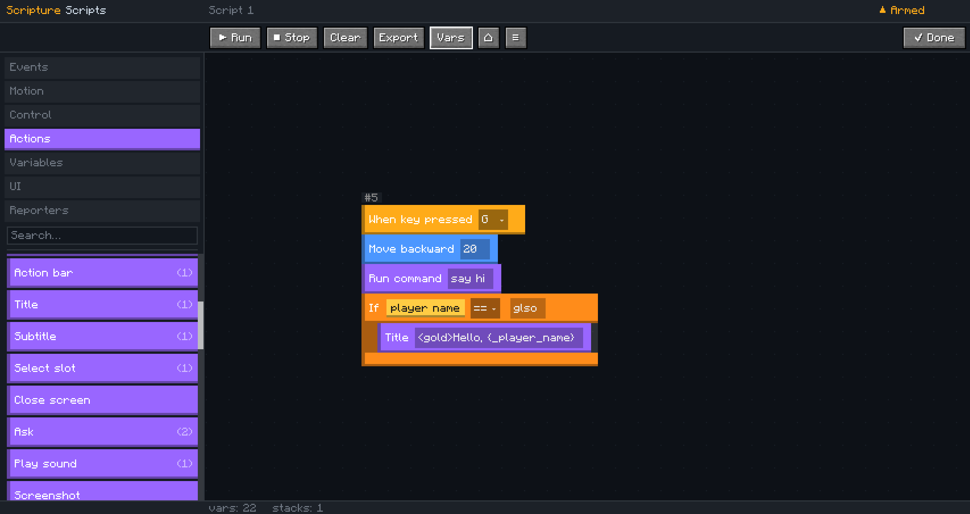Open the Control category
Image resolution: width=970 pixels, height=514 pixels.
(102, 115)
